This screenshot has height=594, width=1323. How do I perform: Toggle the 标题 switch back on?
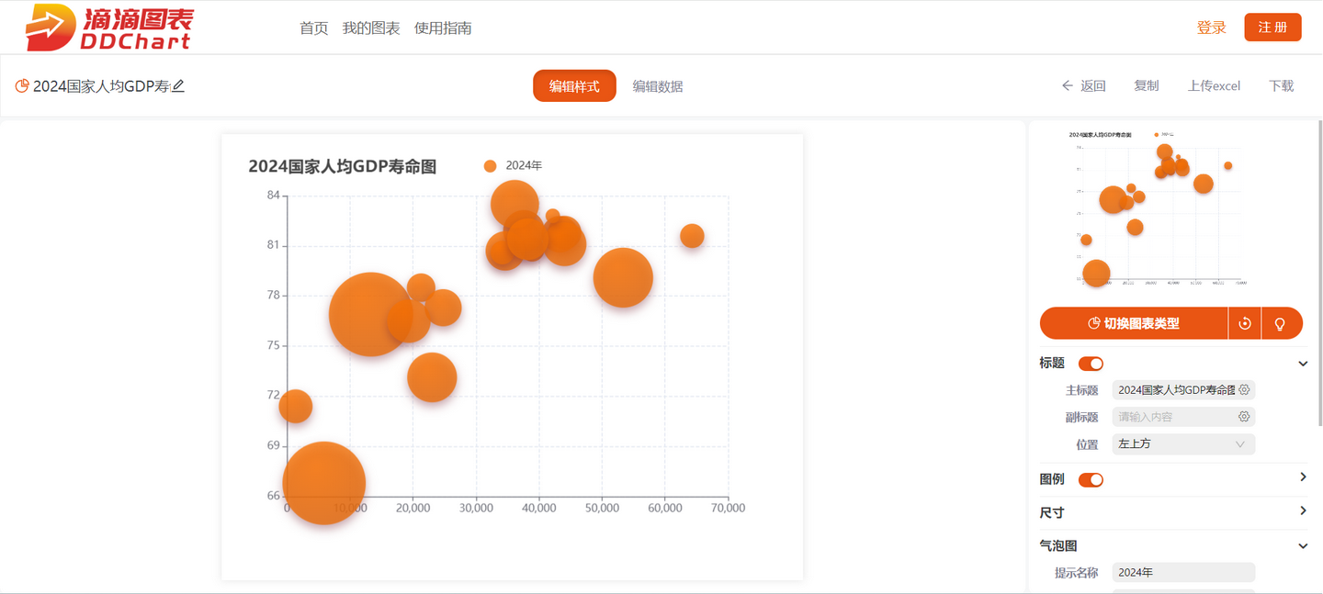(1090, 363)
